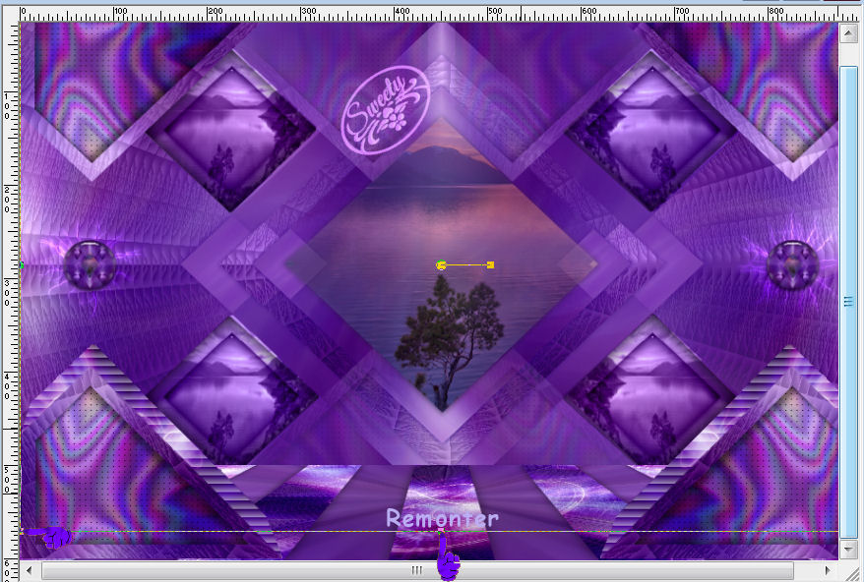This screenshot has height=582, width=864.
Task: Click the horizontal scrollbar left arrow
Action: (x=31, y=570)
